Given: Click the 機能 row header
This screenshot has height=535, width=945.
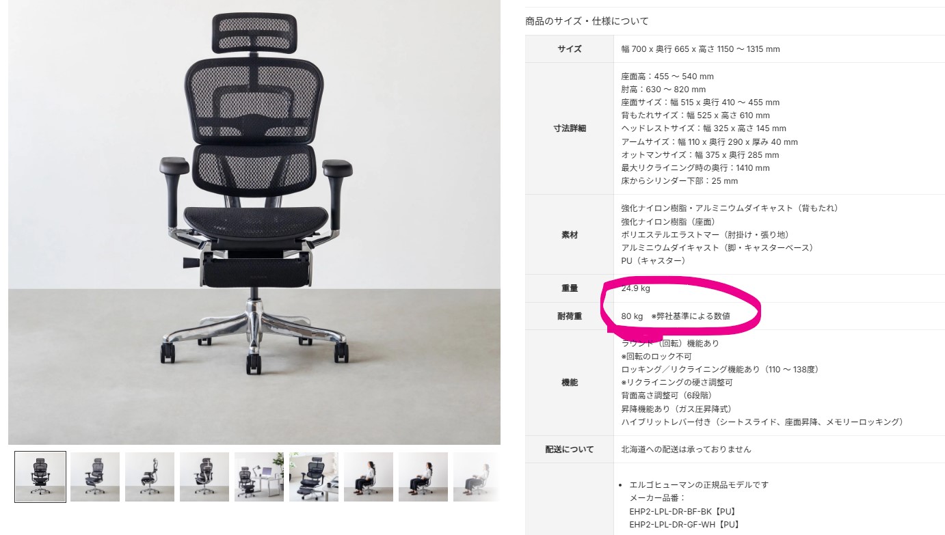Looking at the screenshot, I should tap(570, 383).
